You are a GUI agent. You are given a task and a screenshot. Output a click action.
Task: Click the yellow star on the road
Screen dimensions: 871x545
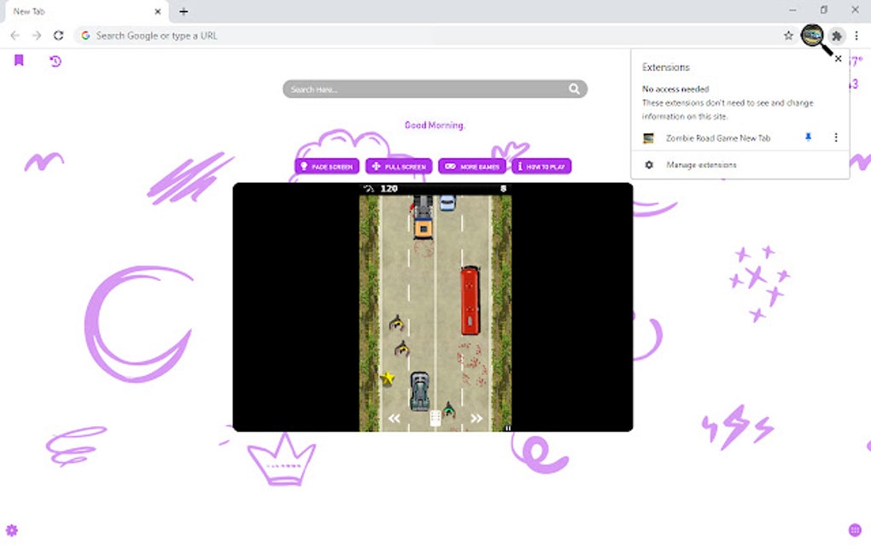(387, 379)
